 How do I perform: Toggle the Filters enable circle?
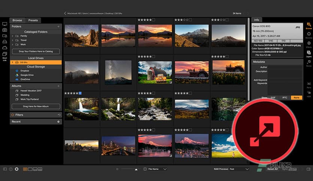pos(13,115)
